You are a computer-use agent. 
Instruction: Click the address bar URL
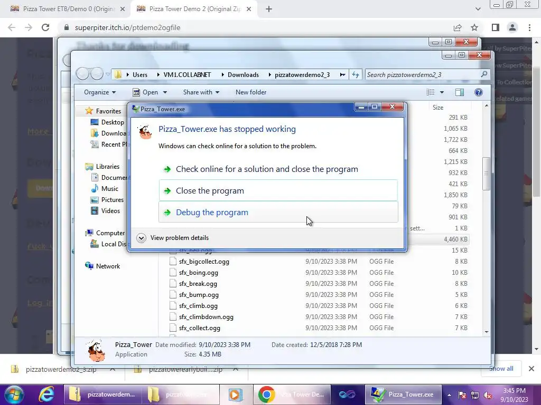[x=128, y=27]
